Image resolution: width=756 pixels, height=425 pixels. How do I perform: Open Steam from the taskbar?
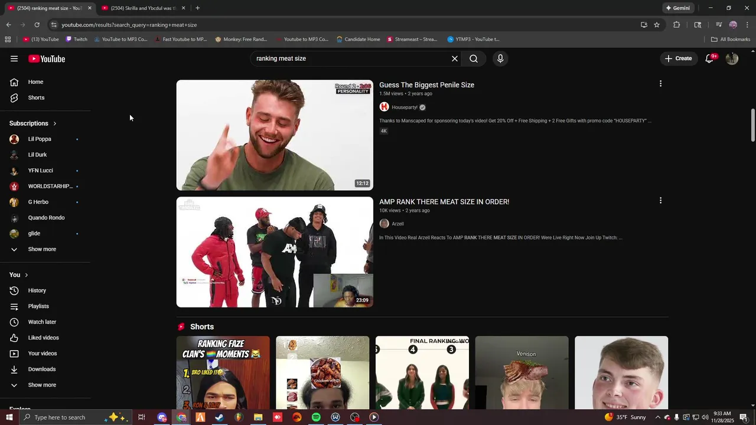click(219, 417)
